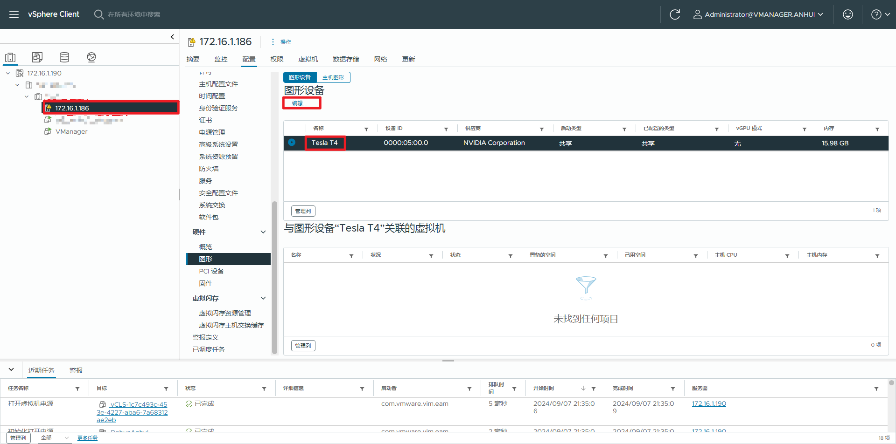Collapse the 虚拟闪存 section
896x444 pixels.
coord(263,298)
